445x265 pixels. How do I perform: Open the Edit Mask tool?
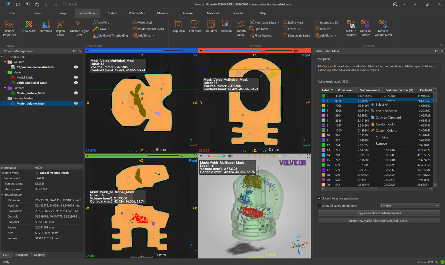(195, 26)
